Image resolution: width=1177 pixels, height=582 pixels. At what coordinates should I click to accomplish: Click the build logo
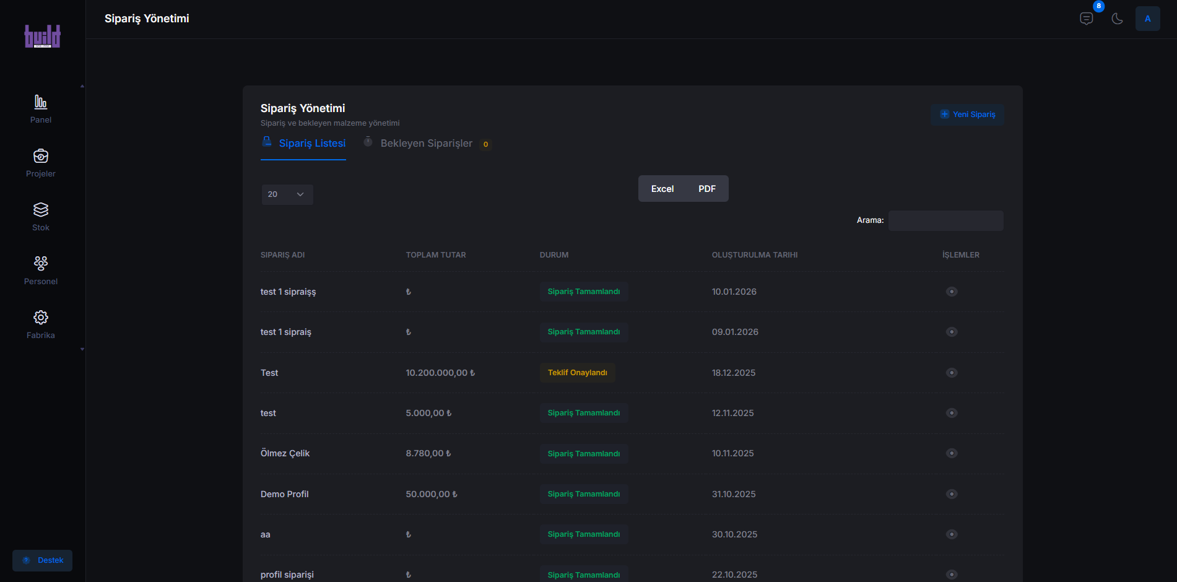(42, 37)
